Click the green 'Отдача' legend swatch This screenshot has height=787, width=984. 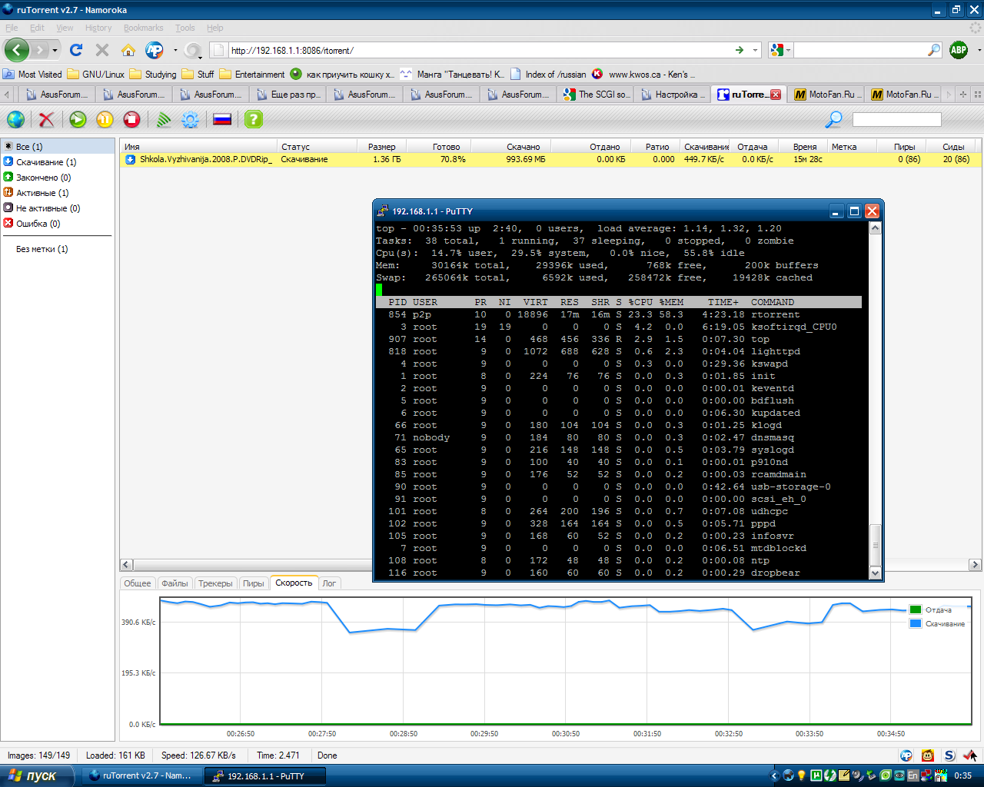pos(915,609)
